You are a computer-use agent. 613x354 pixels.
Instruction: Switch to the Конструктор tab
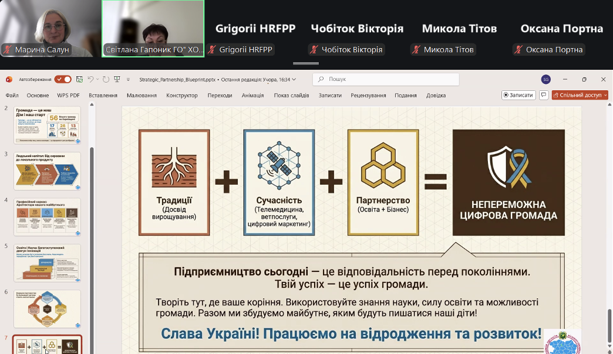(x=182, y=95)
